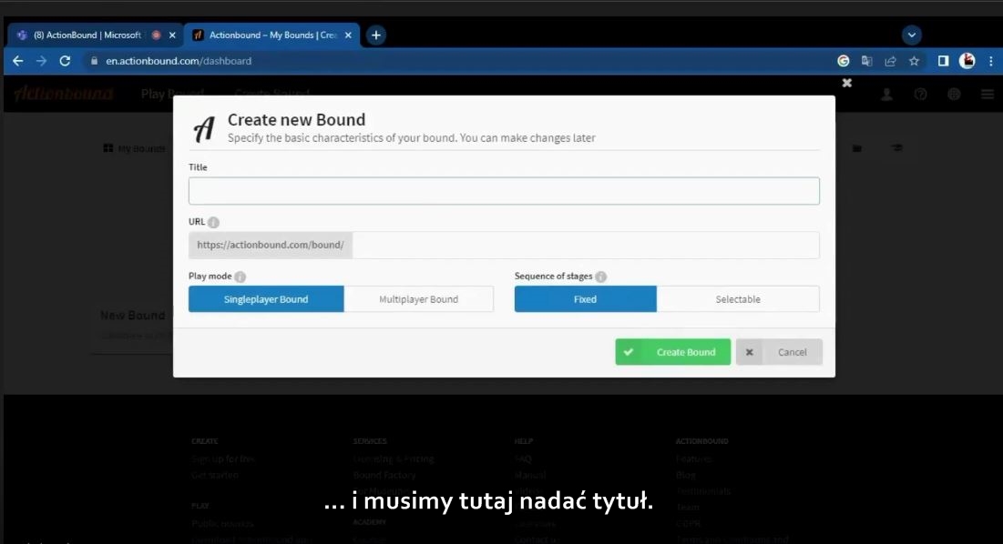Open the Chrome three-dot menu

[990, 61]
